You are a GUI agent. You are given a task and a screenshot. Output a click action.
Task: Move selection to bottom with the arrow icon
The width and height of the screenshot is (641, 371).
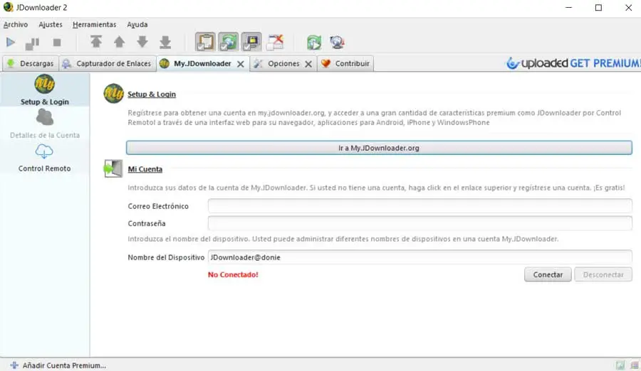(x=165, y=42)
